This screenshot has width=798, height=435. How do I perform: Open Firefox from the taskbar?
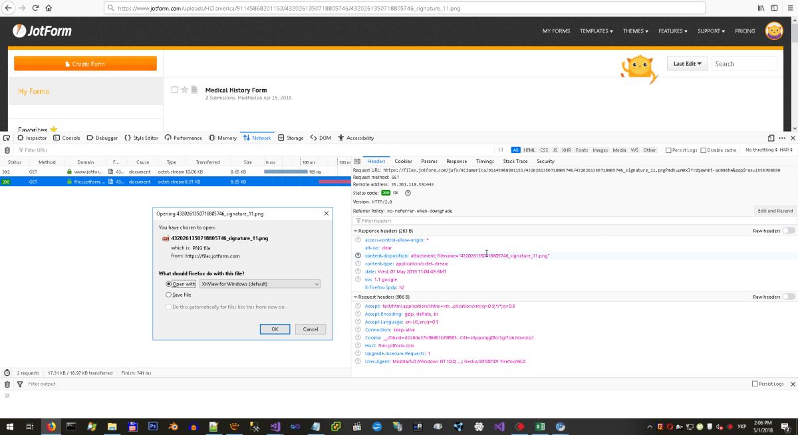coord(51,426)
